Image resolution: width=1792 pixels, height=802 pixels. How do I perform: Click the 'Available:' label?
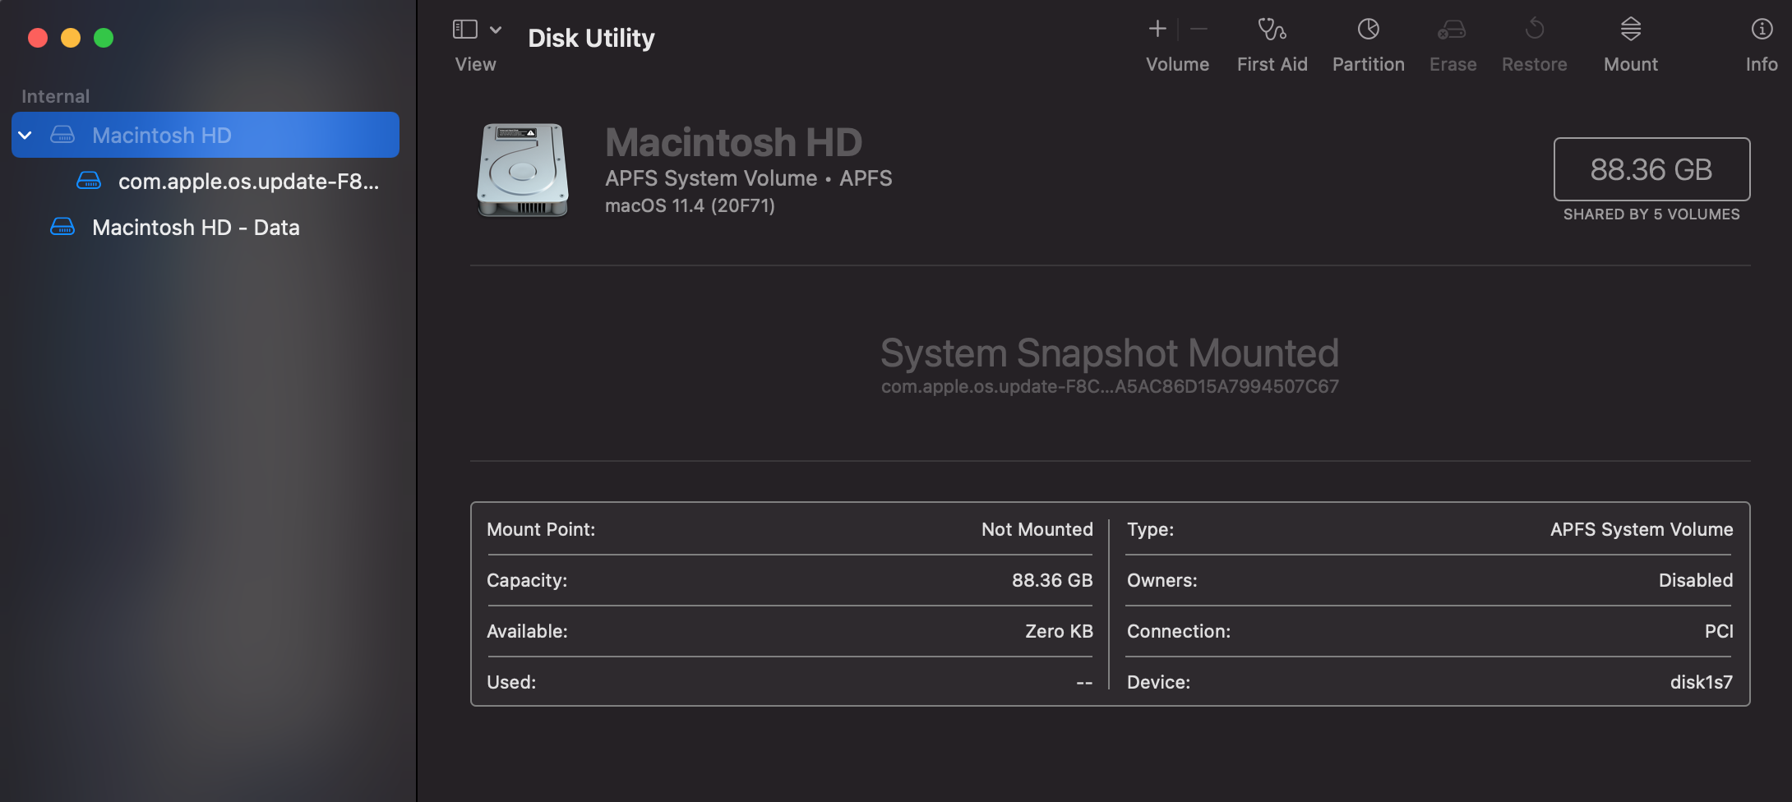pos(527,631)
